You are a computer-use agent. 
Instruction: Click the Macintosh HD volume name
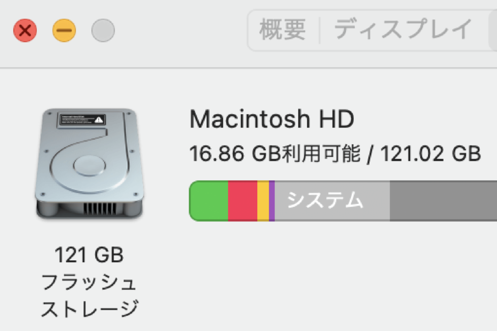tap(272, 119)
